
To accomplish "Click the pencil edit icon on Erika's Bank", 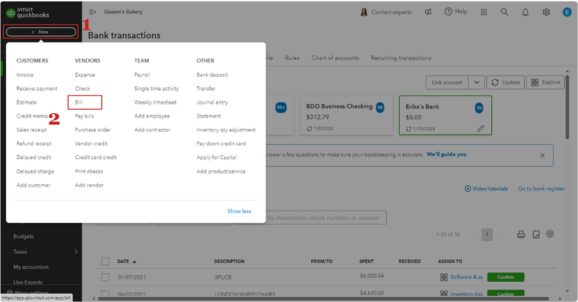I will (481, 129).
